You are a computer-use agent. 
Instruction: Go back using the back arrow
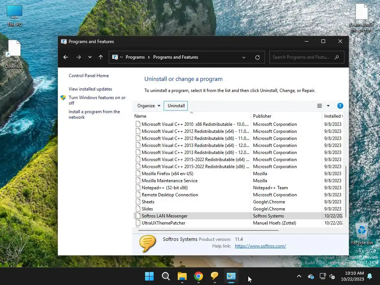65,57
